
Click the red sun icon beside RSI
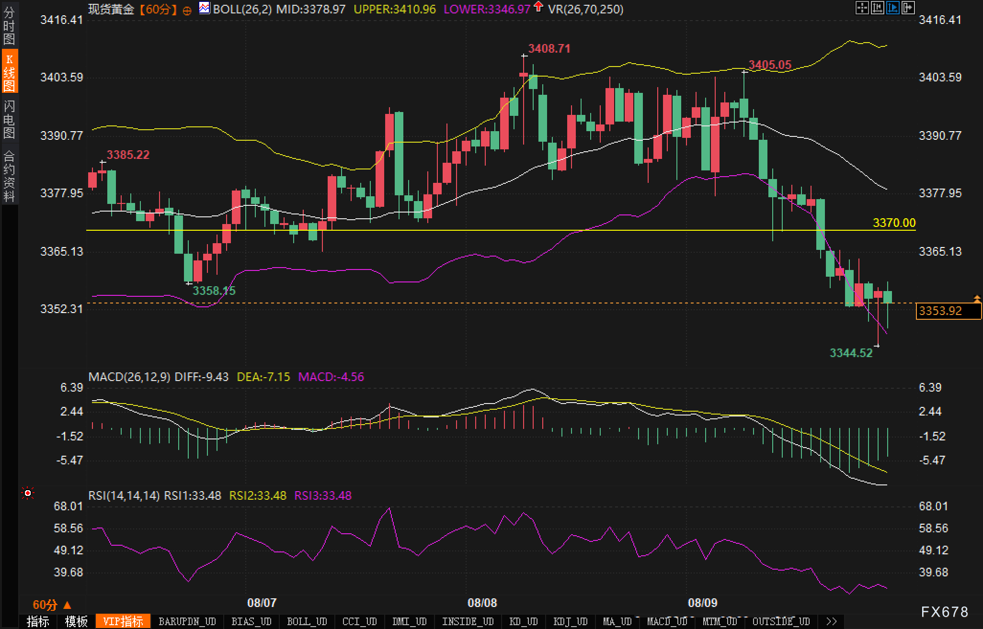point(28,493)
